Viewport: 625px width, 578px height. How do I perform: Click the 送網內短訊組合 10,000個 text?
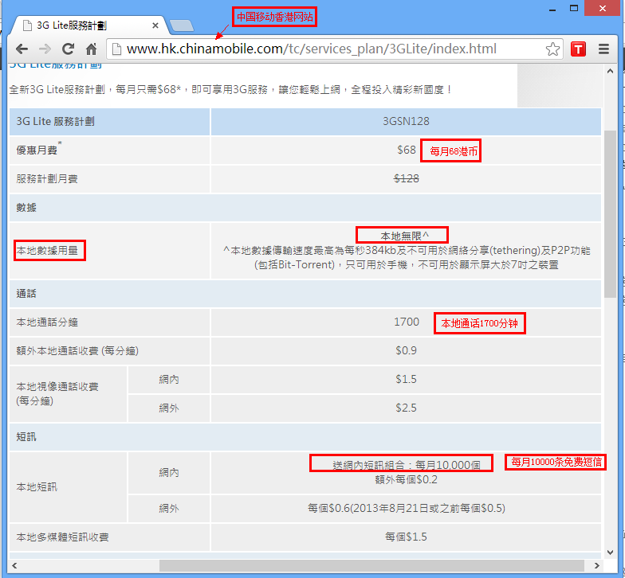(407, 465)
